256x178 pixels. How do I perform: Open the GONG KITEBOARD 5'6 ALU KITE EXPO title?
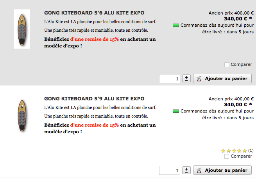click(x=94, y=13)
